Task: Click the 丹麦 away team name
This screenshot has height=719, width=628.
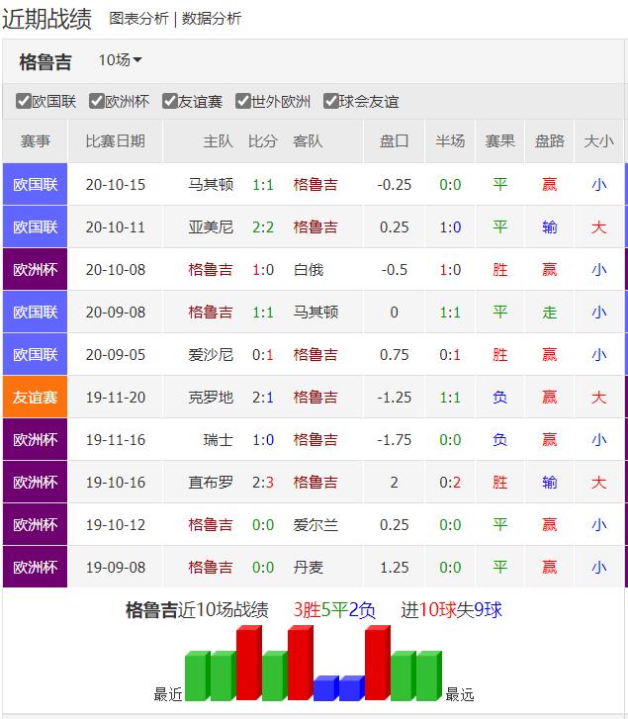Action: pos(309,567)
